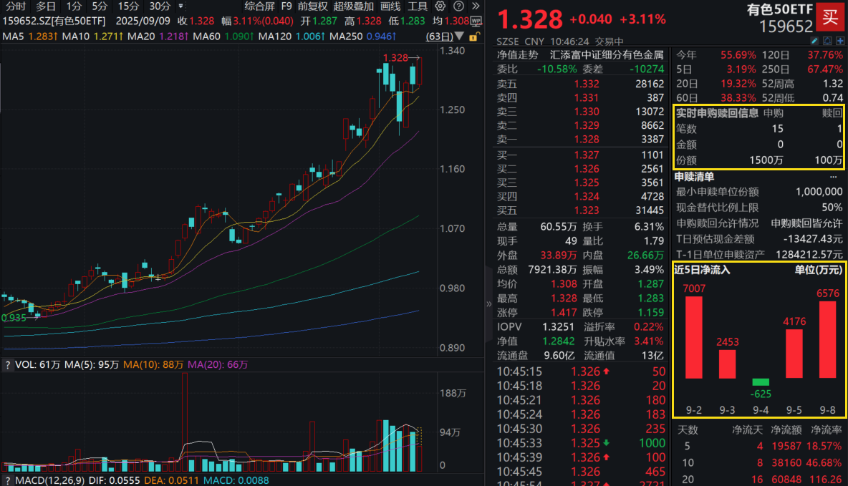Click the help (?) icon in the top toolbar

[x=458, y=6]
